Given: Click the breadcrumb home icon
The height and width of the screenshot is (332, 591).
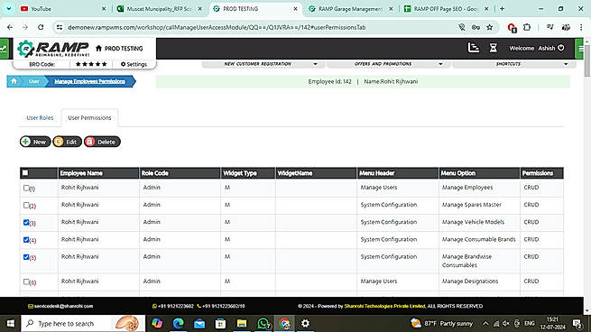Looking at the screenshot, I should coord(14,81).
